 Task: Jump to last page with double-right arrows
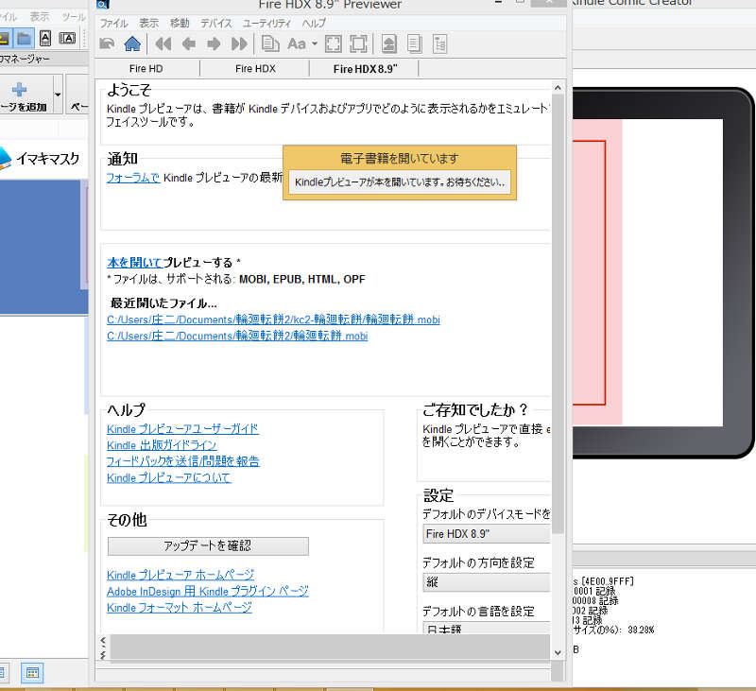[x=239, y=44]
